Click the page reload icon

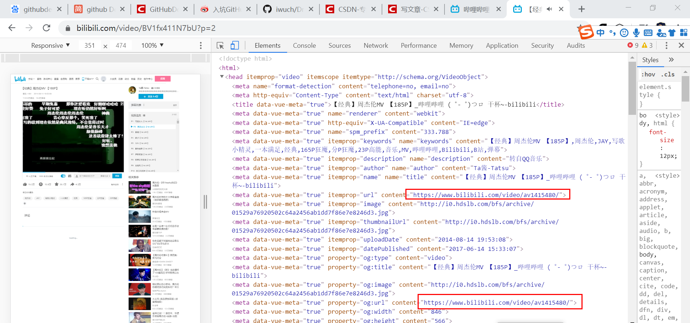(x=46, y=28)
